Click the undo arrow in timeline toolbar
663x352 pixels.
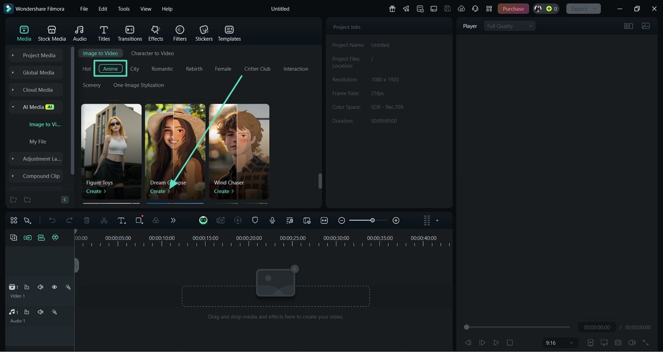(x=52, y=221)
